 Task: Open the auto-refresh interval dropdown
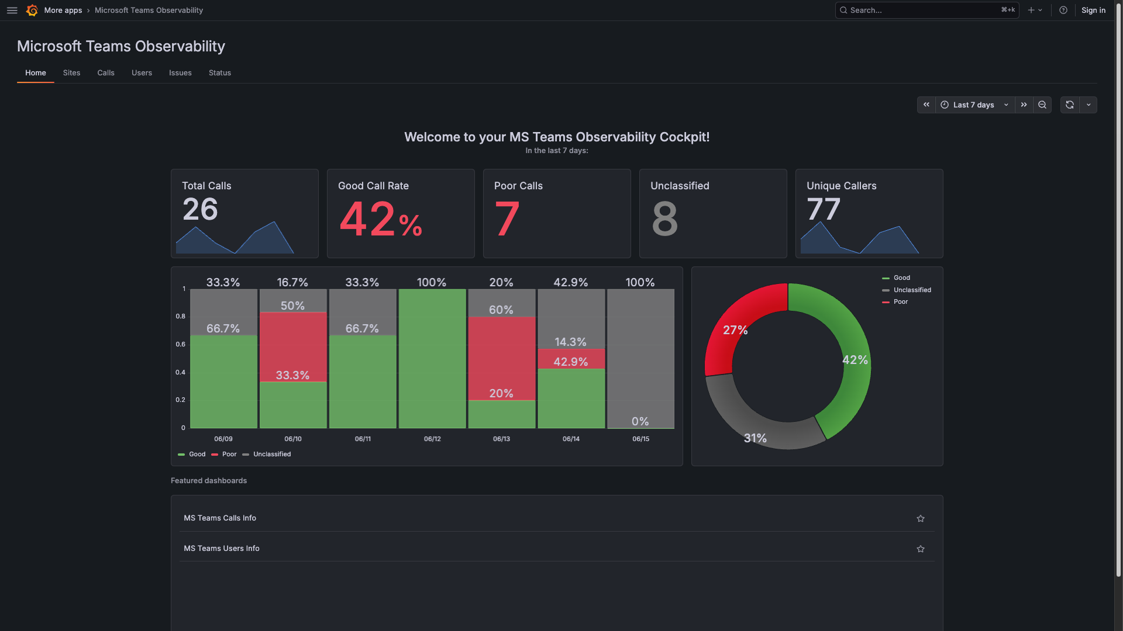1088,105
